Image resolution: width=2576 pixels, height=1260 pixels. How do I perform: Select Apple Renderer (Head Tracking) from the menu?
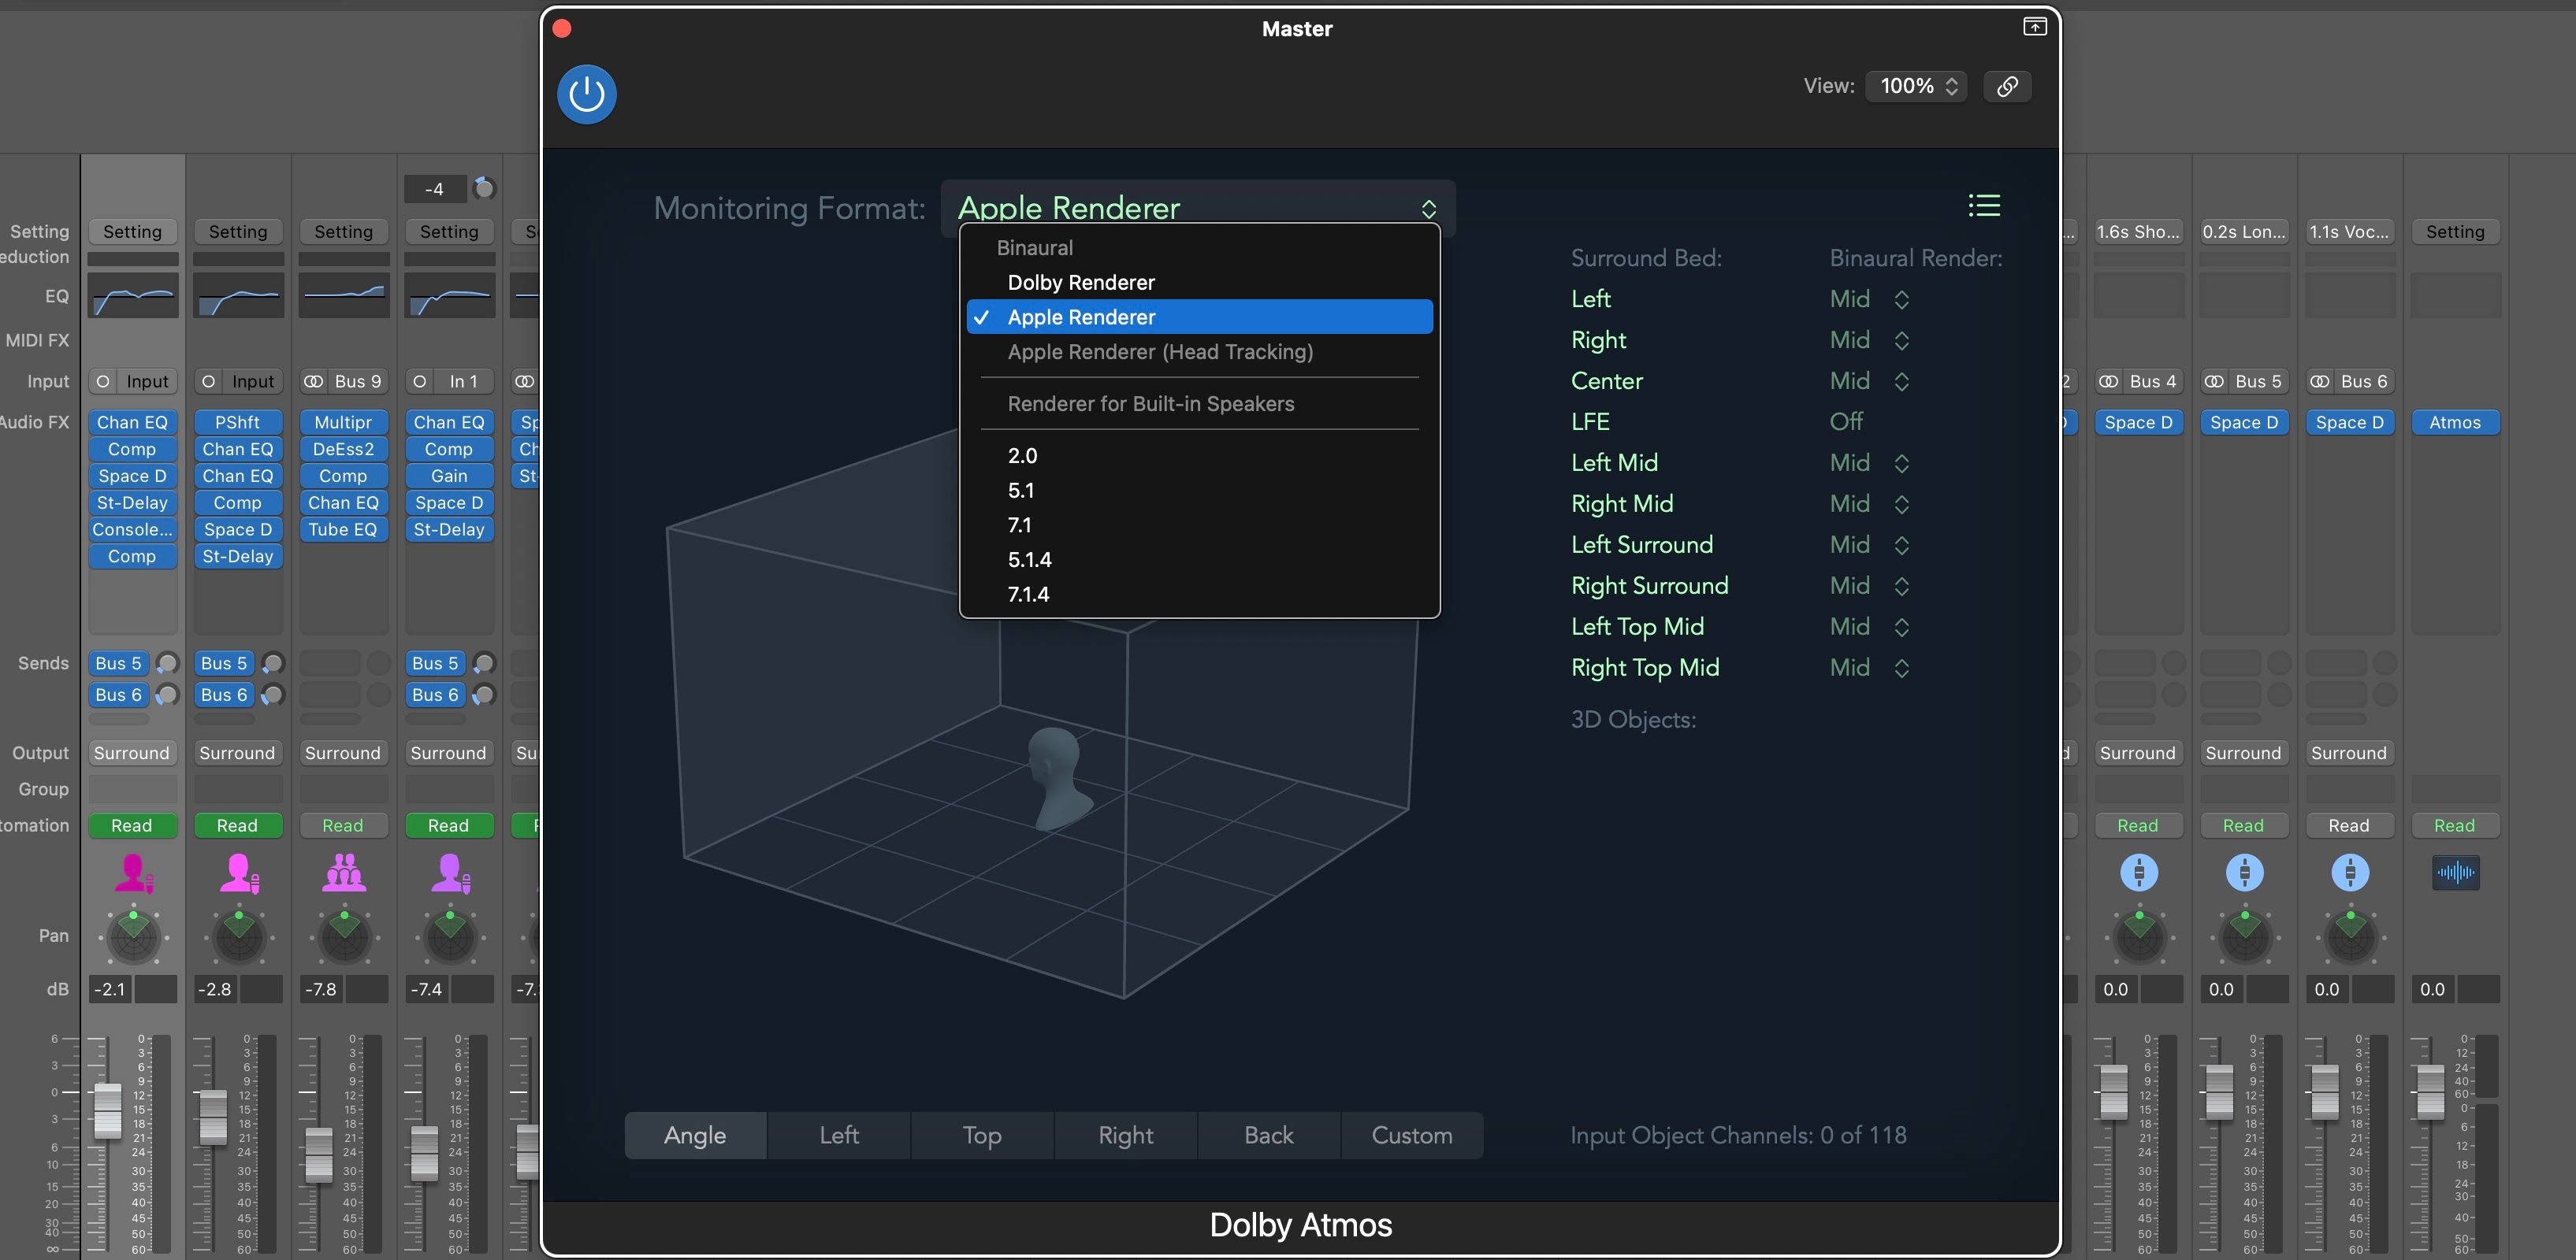[x=1159, y=352]
